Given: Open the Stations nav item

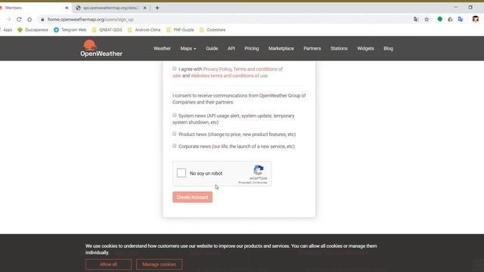Looking at the screenshot, I should click(x=339, y=48).
